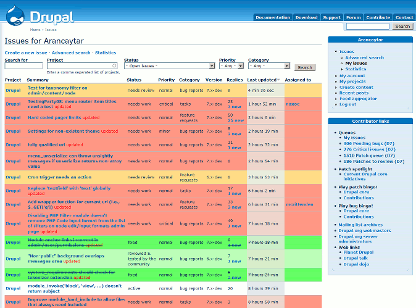Open the Download tab
This screenshot has height=308, width=416.
coord(306,17)
